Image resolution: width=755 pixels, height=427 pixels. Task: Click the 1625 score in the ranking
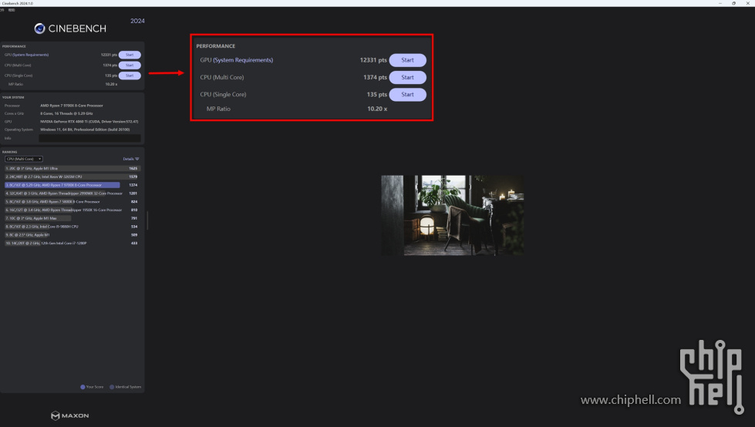click(x=133, y=169)
